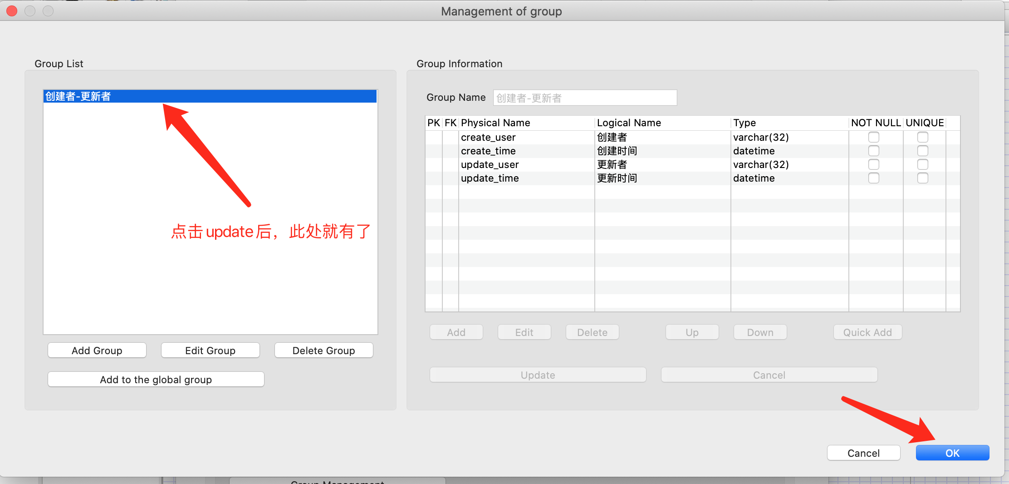Screen dimensions: 1009x484
Task: Click the Add button under the column table
Action: (456, 332)
